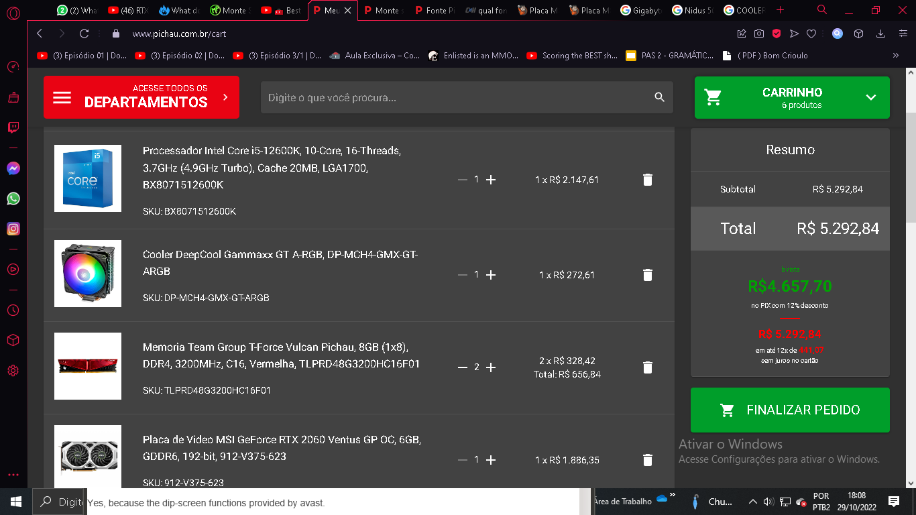
Task: Delete the Team Group Vulcan memory item
Action: coord(647,367)
